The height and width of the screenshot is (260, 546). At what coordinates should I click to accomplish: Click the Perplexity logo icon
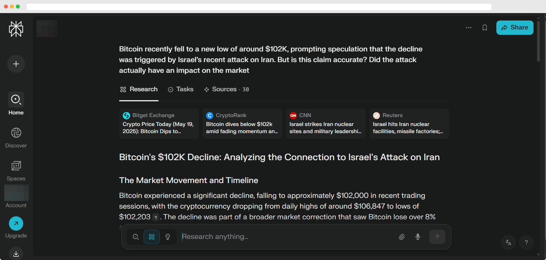[x=16, y=29]
